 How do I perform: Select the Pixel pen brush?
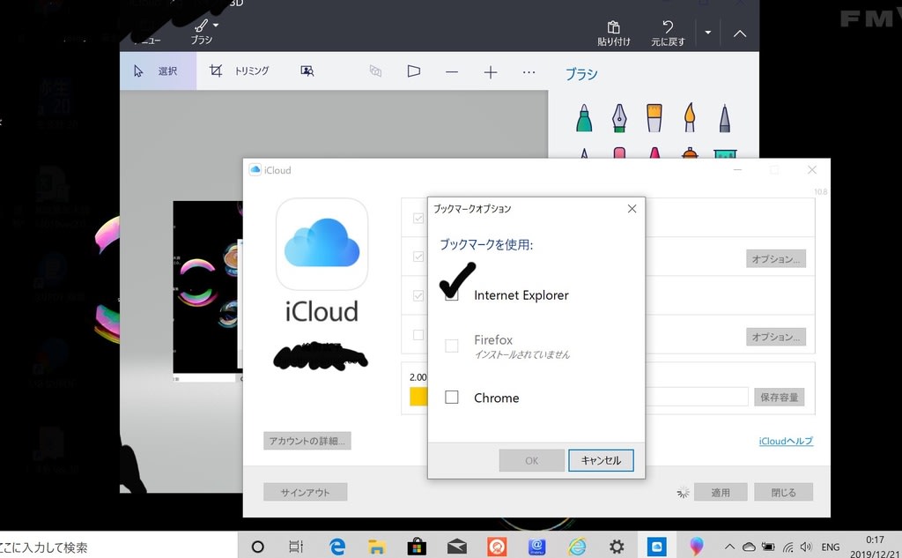[724, 118]
